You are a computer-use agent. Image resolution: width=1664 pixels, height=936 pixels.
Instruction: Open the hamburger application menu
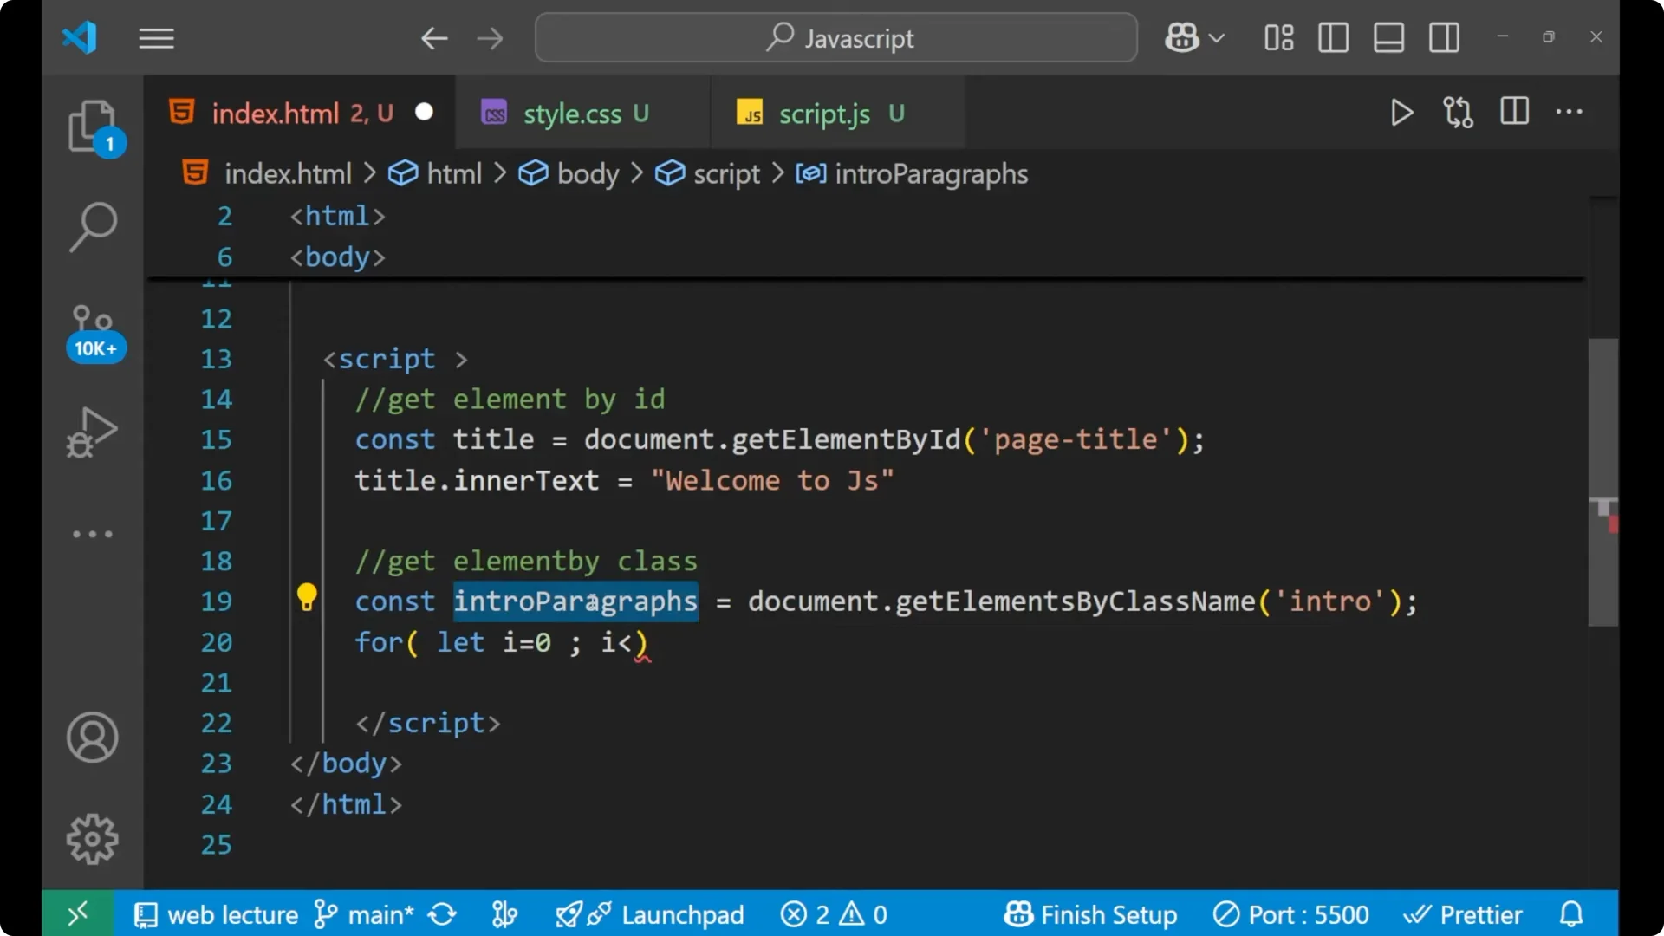156,37
